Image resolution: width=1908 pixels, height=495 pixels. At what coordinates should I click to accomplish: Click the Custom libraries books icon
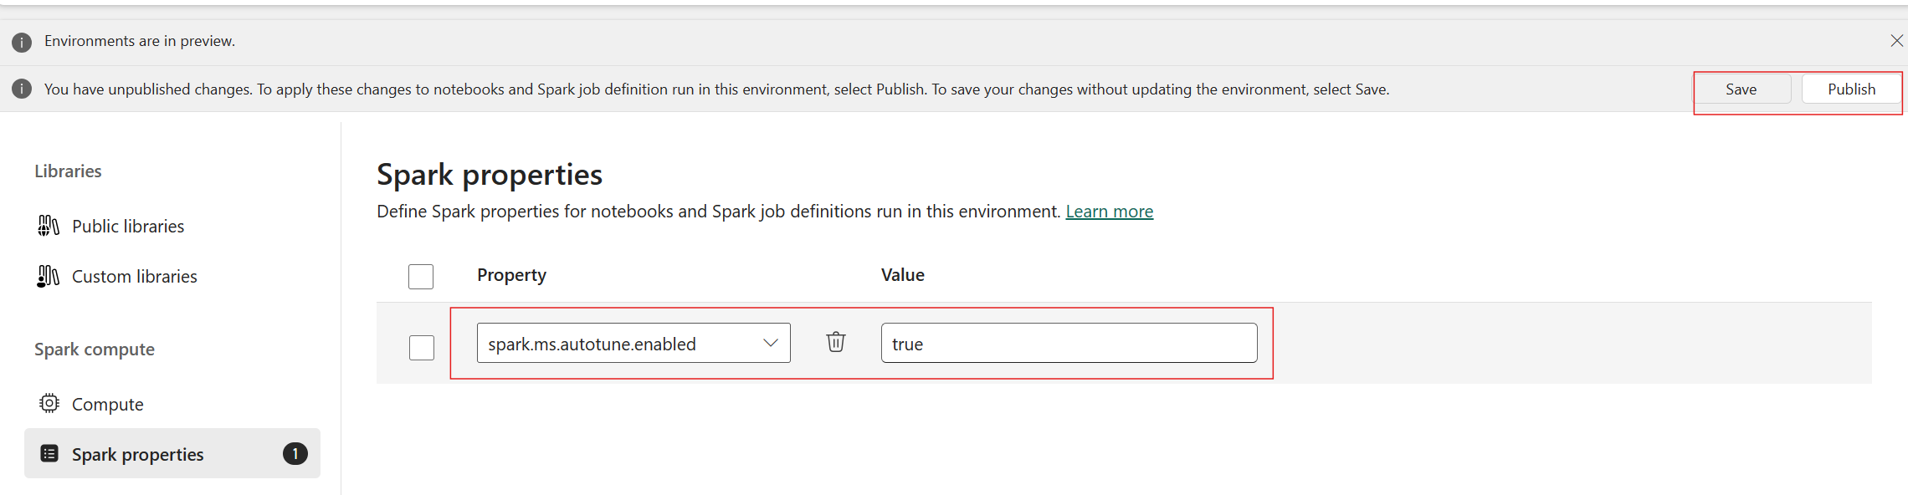coord(49,276)
